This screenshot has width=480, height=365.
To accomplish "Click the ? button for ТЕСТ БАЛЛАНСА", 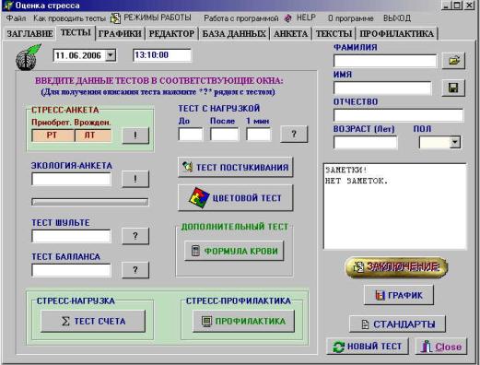I will tap(135, 270).
